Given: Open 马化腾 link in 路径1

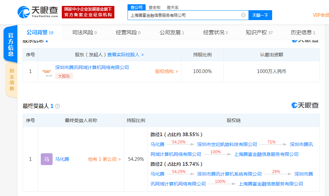Looking at the screenshot, I should [x=157, y=144].
